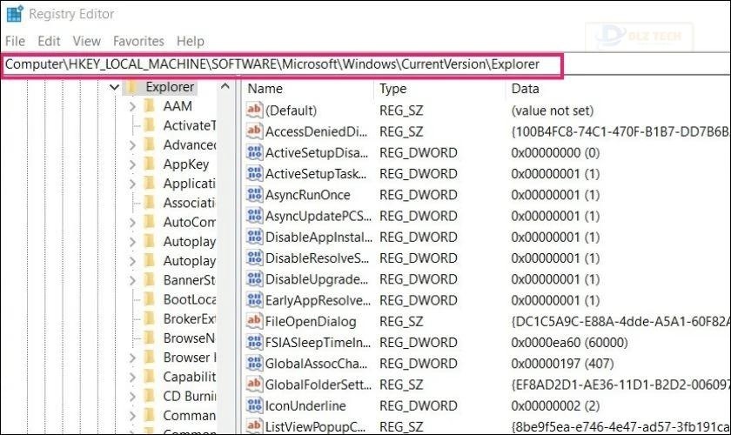Viewport: 731px width, 435px height.
Task: Open the File menu
Action: (15, 41)
